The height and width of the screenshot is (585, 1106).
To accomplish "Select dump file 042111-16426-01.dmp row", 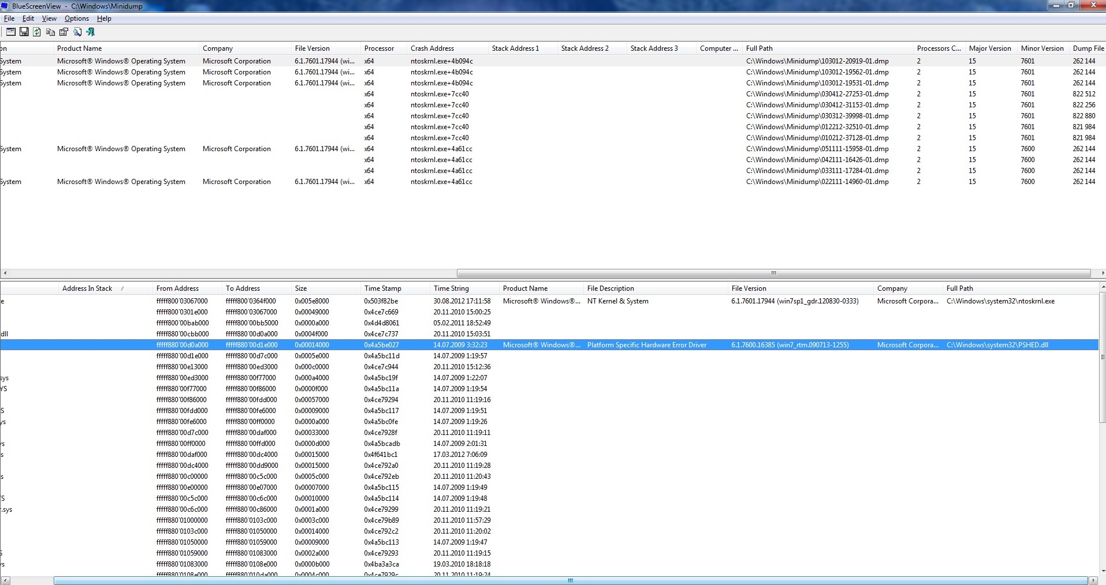I will pyautogui.click(x=553, y=160).
